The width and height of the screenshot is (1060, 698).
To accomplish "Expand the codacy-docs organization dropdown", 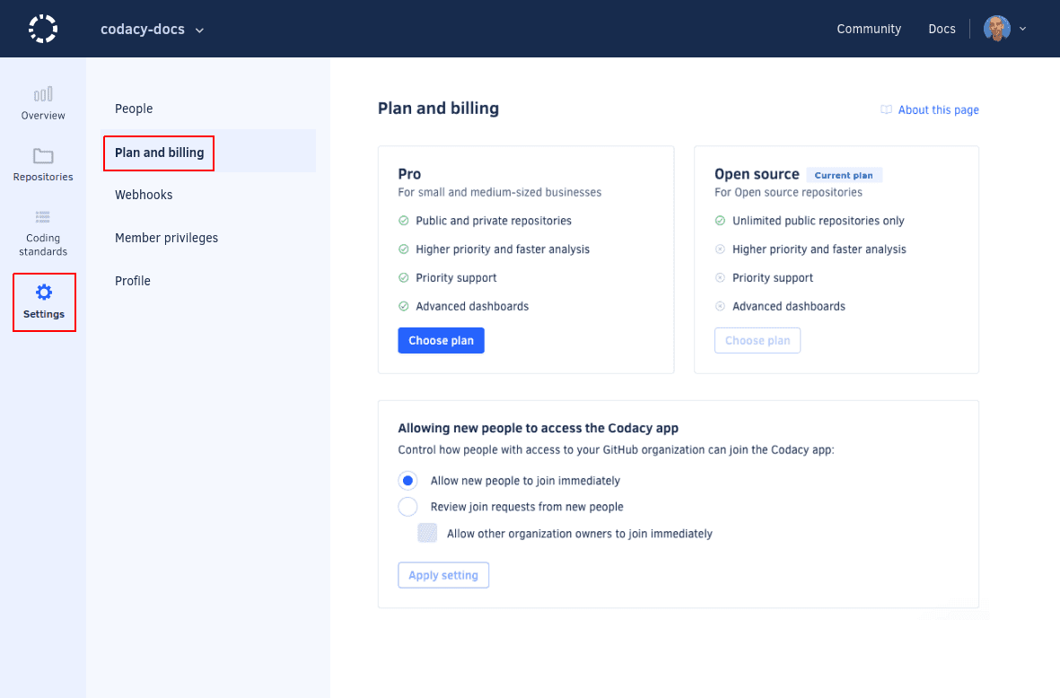I will click(x=153, y=28).
